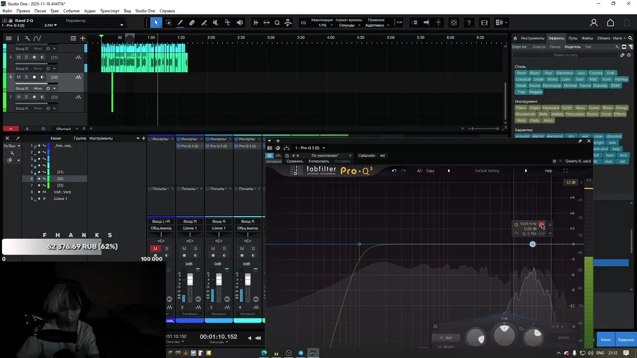Screen dimensions: 637x358
Task: Switch to Инструменты browser tab
Action: coord(532,38)
